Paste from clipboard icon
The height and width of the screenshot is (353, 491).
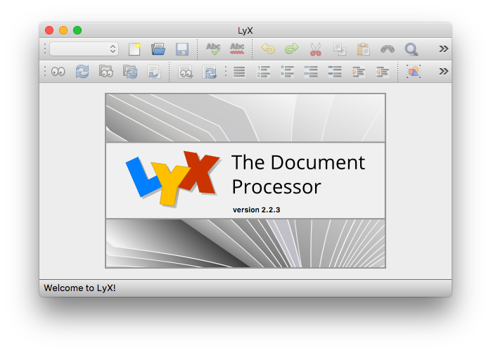(363, 49)
